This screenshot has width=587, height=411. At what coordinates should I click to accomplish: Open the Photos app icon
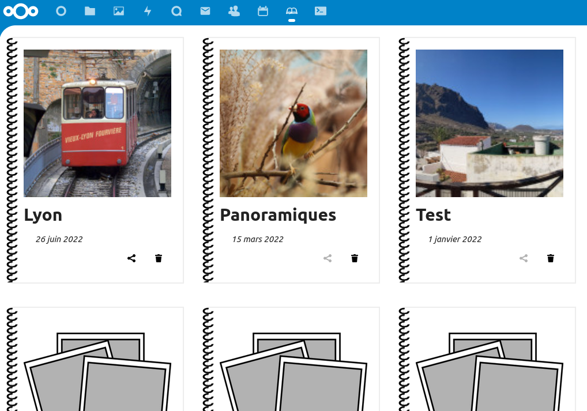119,11
